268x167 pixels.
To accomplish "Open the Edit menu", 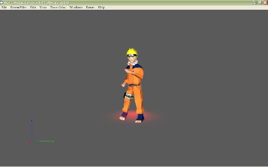I will 33,7.
